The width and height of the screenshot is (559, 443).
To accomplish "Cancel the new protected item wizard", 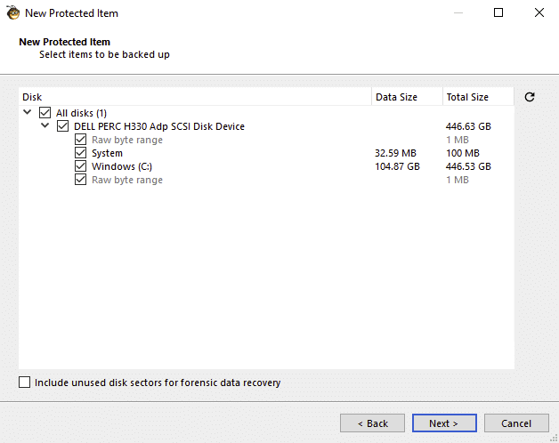I will [x=516, y=423].
